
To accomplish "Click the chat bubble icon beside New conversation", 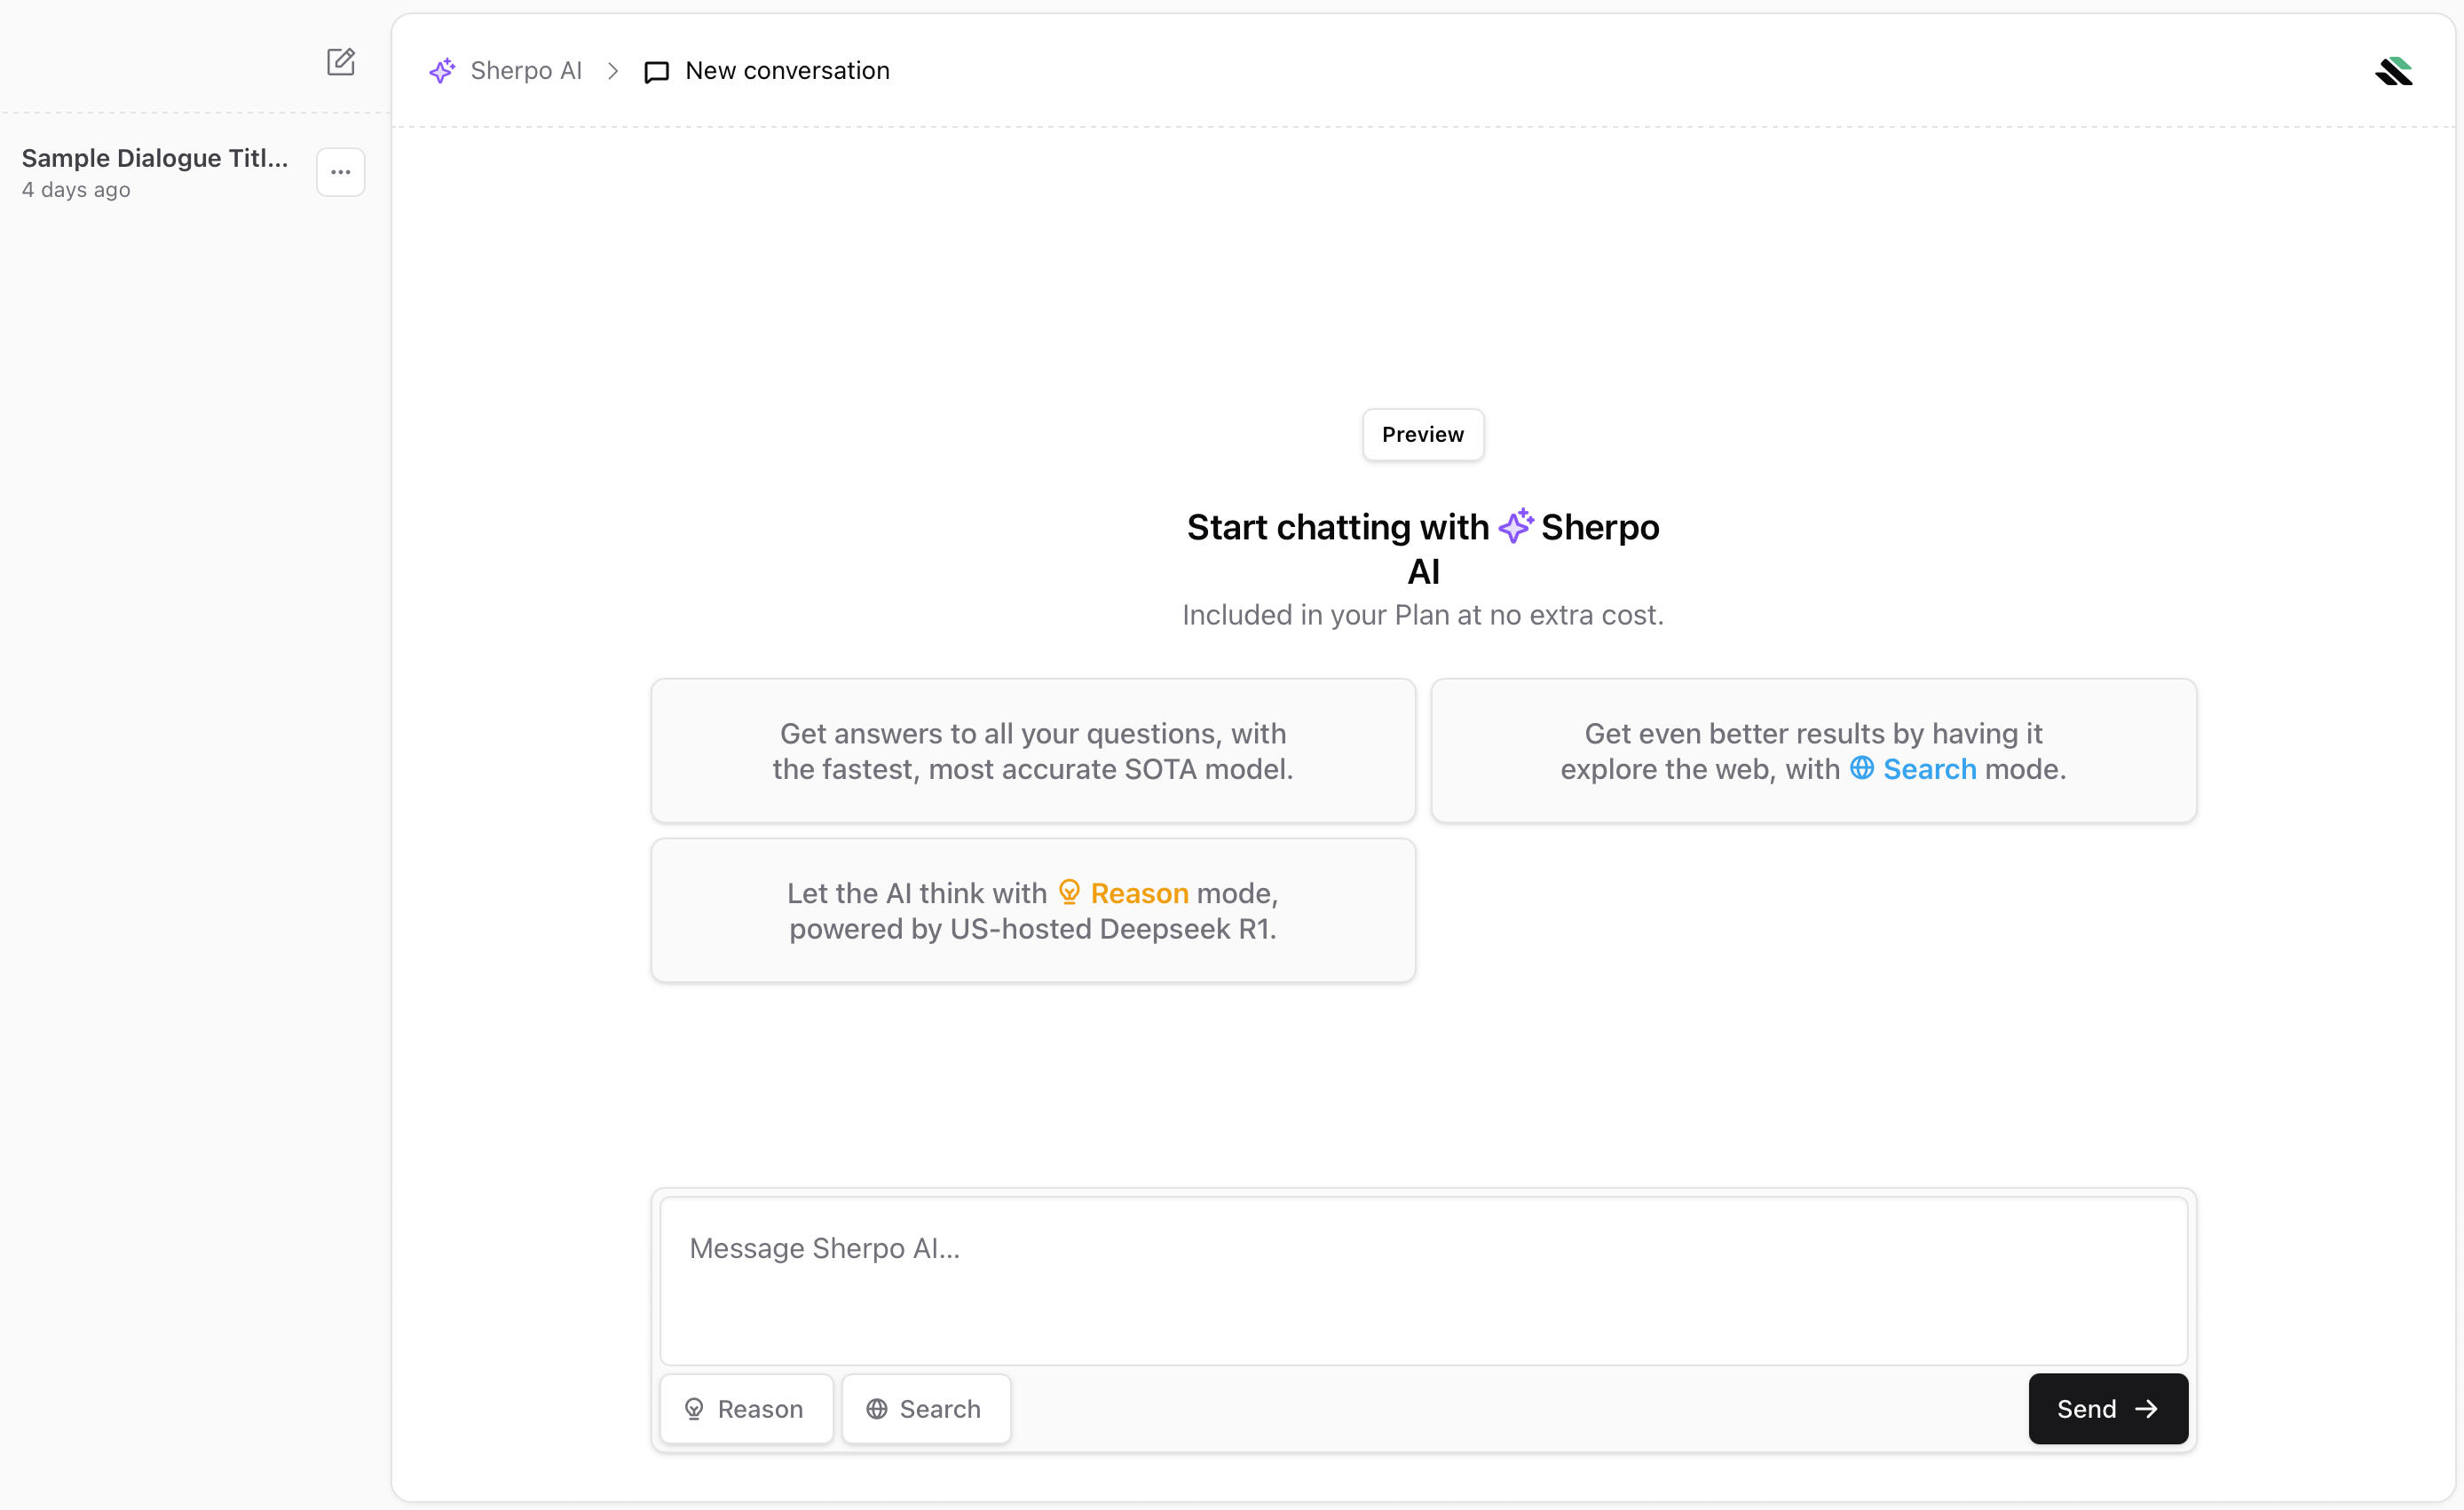I will click(x=656, y=72).
